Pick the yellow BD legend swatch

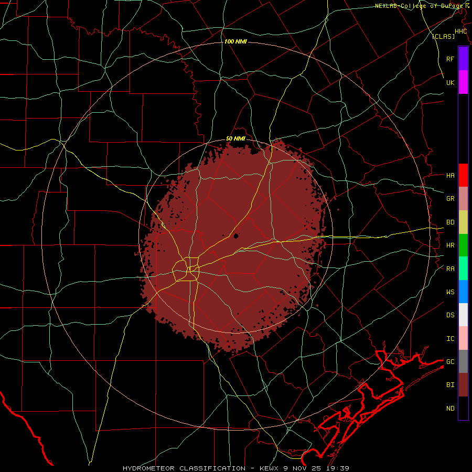click(x=463, y=222)
